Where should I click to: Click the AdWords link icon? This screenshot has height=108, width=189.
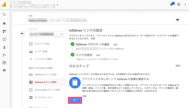(31, 75)
